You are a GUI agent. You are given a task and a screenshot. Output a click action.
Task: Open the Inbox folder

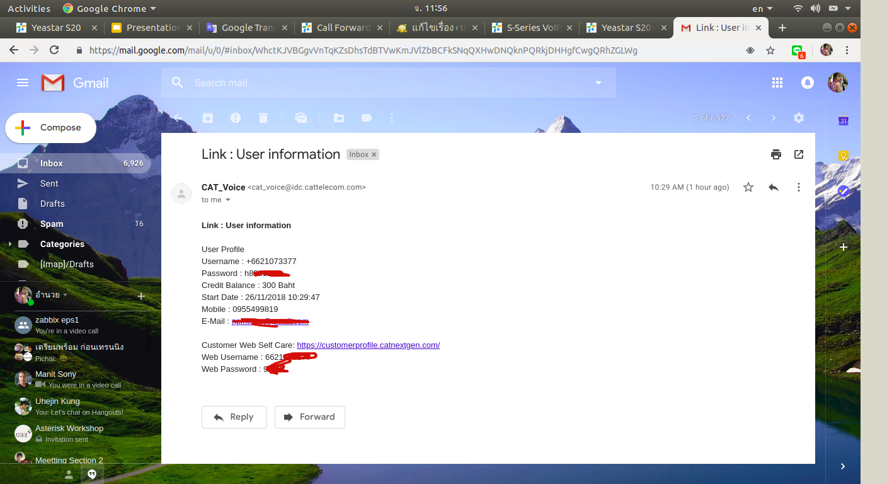[76, 163]
